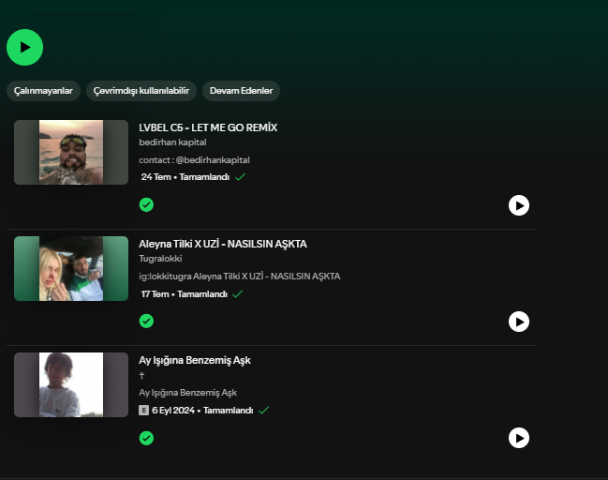Toggle saved checkmark for LVBEL C5 episode
Screen dimensions: 608x480
146,204
